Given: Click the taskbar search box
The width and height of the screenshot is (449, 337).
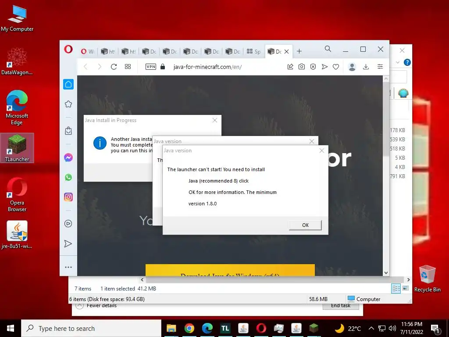Looking at the screenshot, I should pos(91,328).
